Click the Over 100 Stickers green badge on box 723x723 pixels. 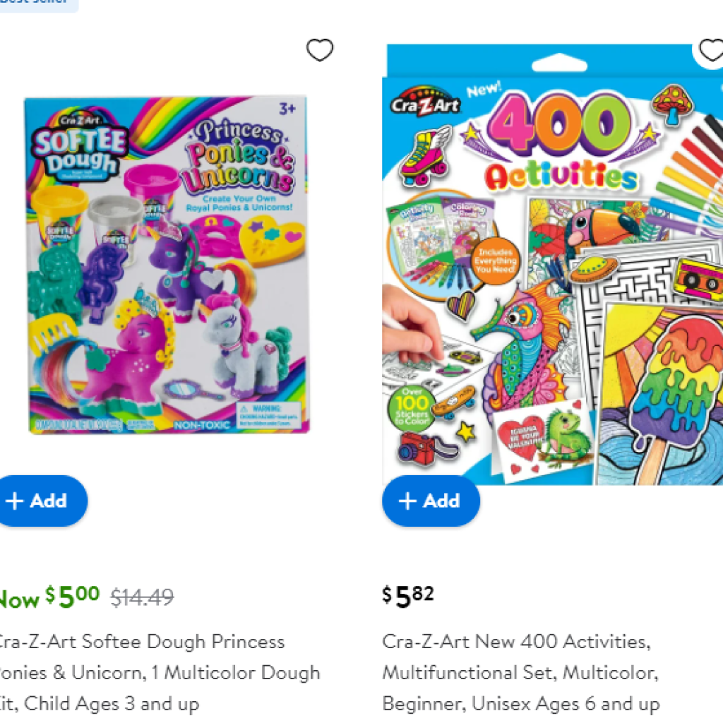click(x=412, y=409)
